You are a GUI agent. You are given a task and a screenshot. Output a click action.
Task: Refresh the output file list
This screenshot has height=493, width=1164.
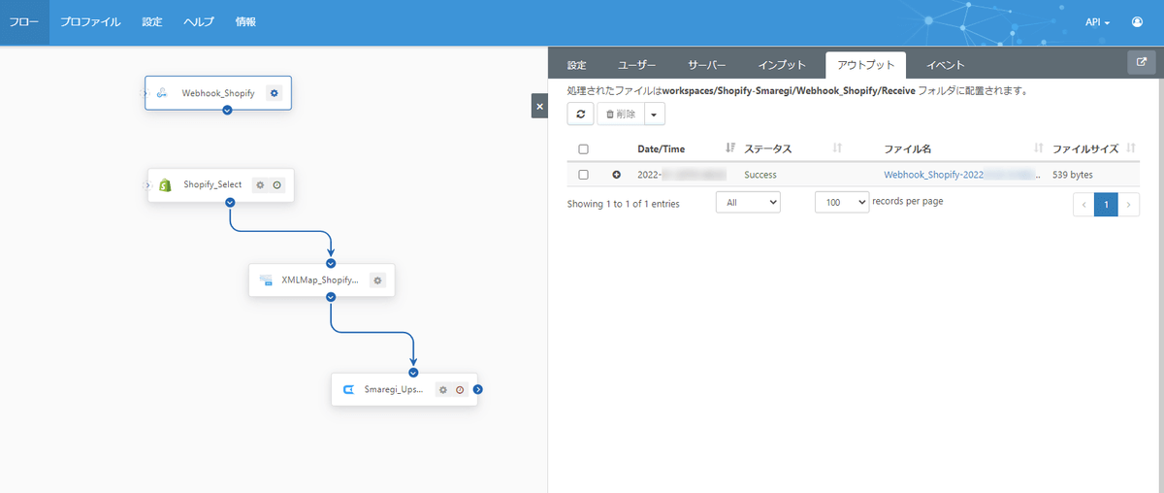pos(580,114)
